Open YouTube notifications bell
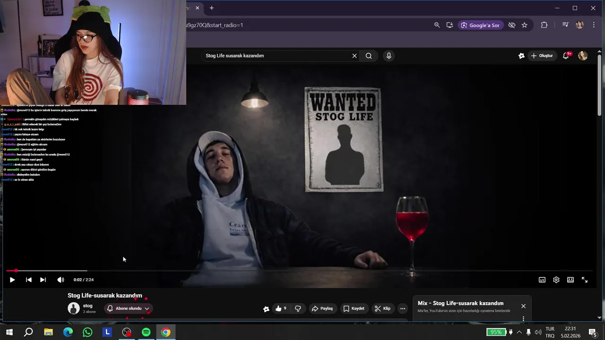This screenshot has width=605, height=340. point(566,56)
